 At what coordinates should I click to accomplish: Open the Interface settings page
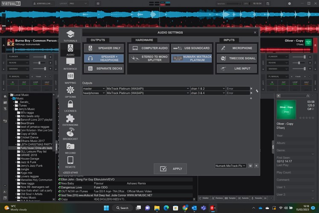pyautogui.click(x=70, y=64)
